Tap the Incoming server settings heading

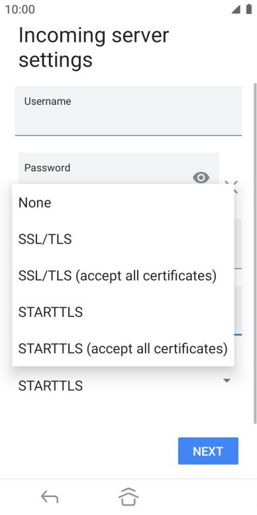coord(94,48)
